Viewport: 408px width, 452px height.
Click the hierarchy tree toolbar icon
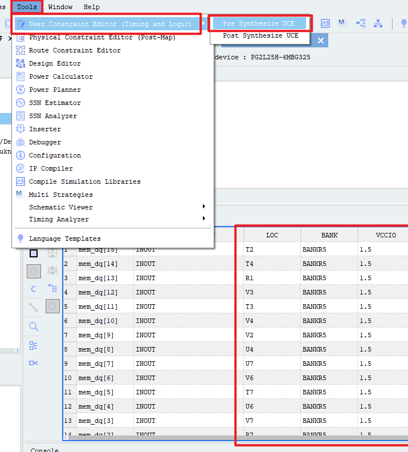tap(378, 23)
